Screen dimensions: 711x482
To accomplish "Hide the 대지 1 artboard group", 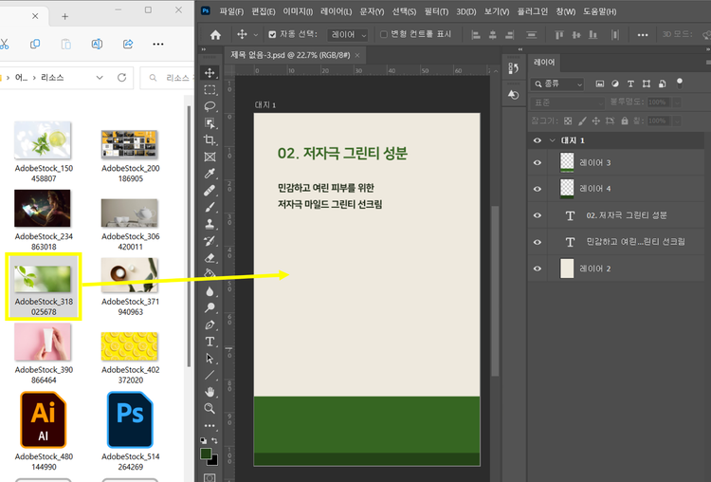I will (x=538, y=140).
